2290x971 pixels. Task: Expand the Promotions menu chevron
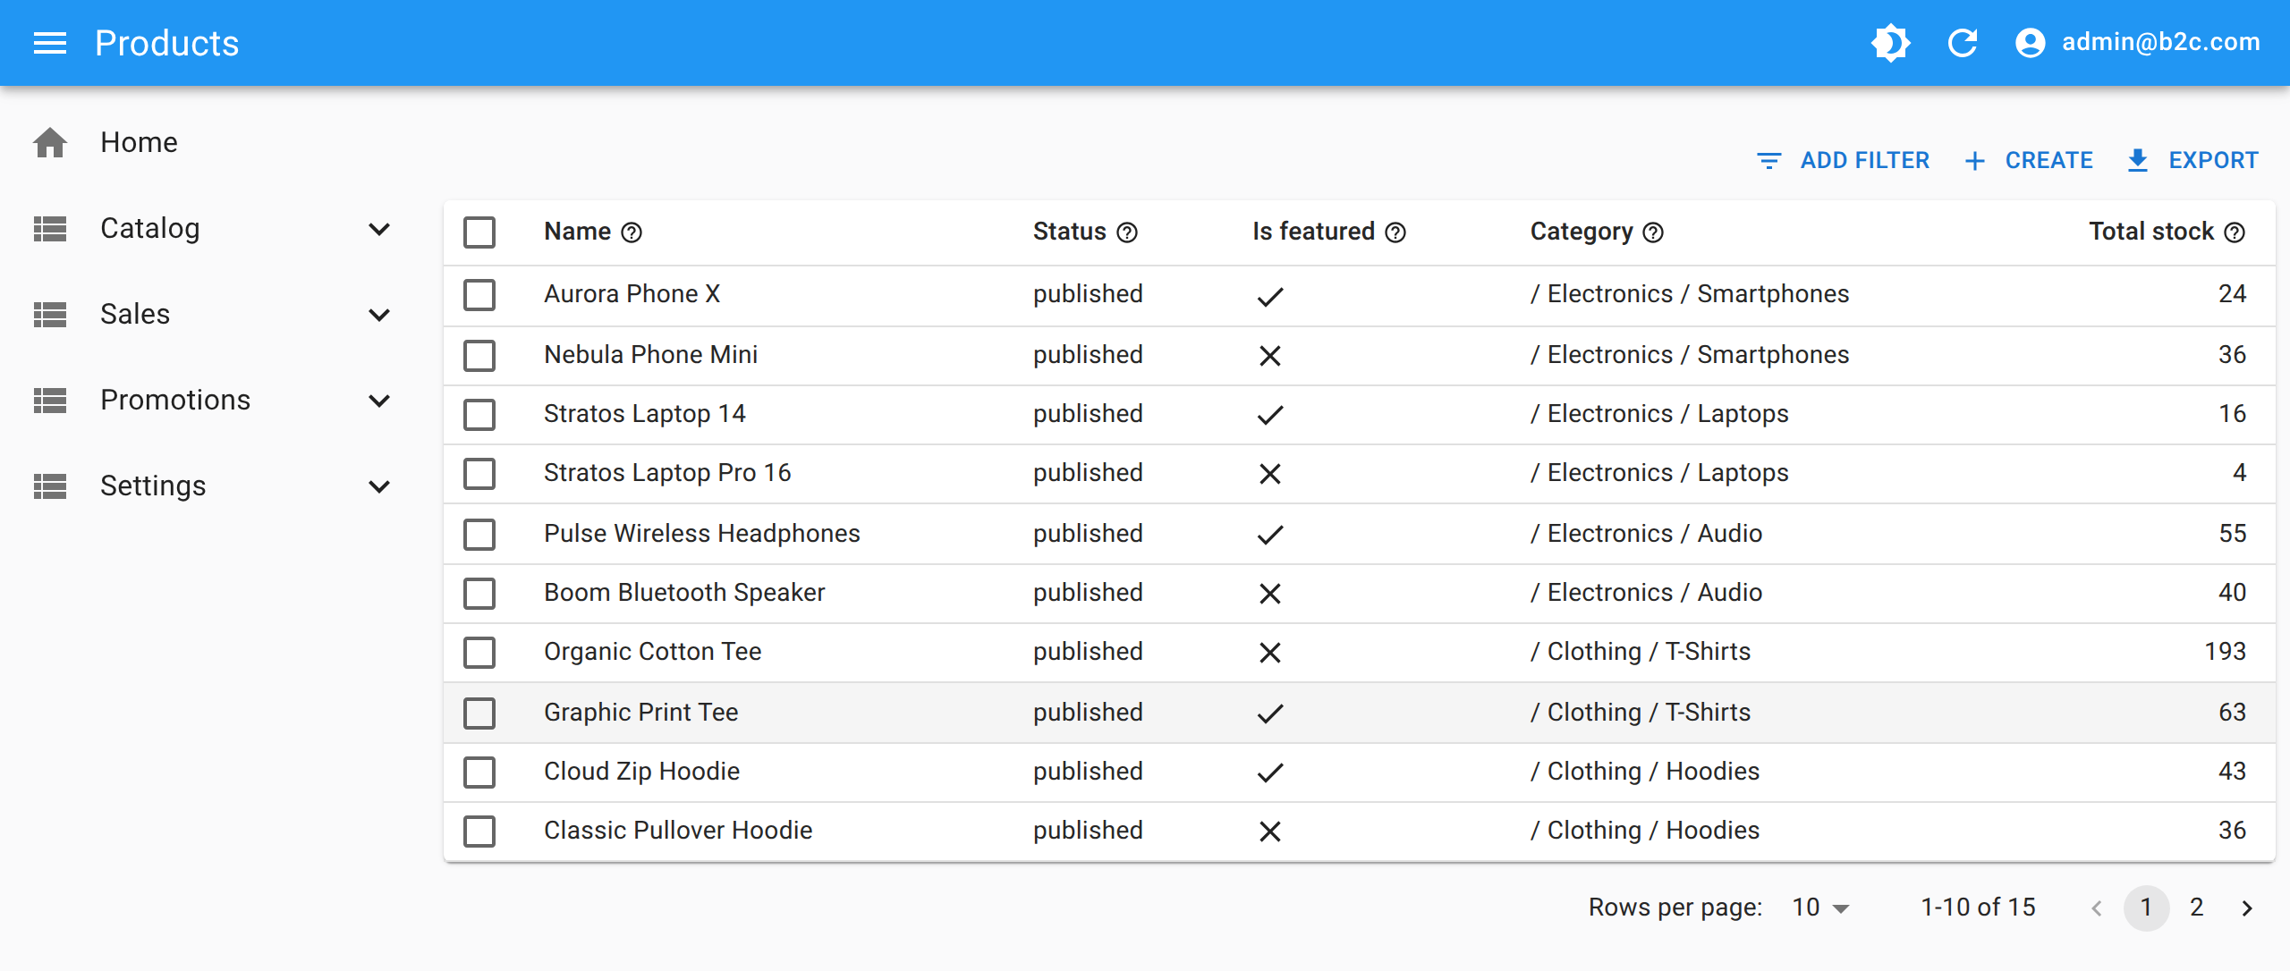pyautogui.click(x=379, y=401)
